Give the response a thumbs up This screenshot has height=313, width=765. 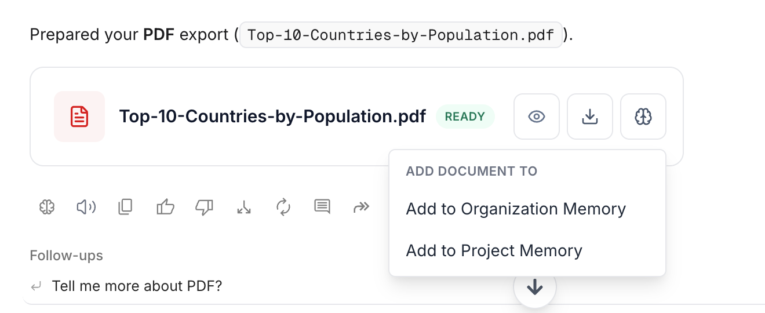click(x=165, y=206)
